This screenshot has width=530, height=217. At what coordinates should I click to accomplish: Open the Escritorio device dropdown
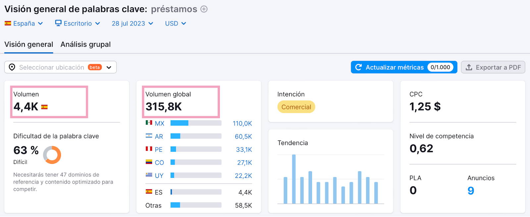78,24
